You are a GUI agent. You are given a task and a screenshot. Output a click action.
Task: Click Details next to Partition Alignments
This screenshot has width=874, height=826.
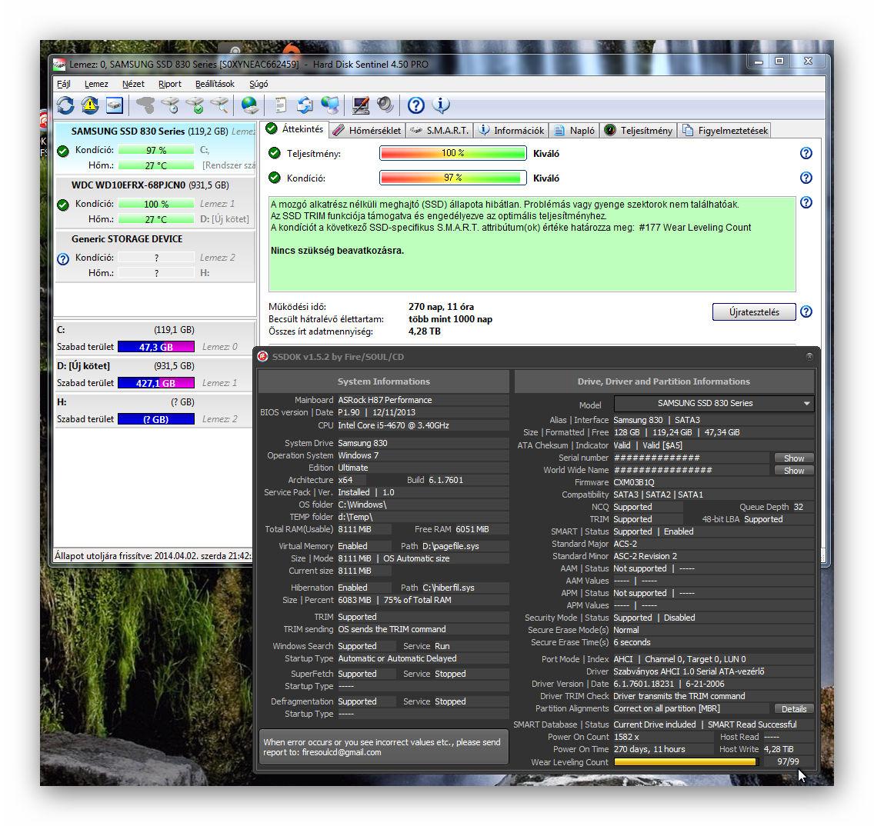click(x=794, y=709)
